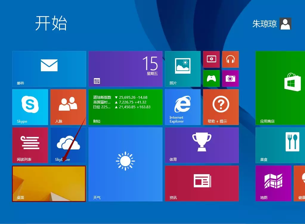Open the SkyDrive cloud tile

click(x=68, y=145)
